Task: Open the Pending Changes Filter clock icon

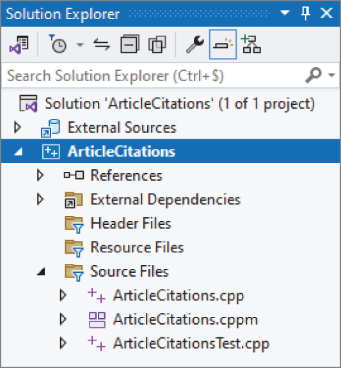Action: pos(58,44)
